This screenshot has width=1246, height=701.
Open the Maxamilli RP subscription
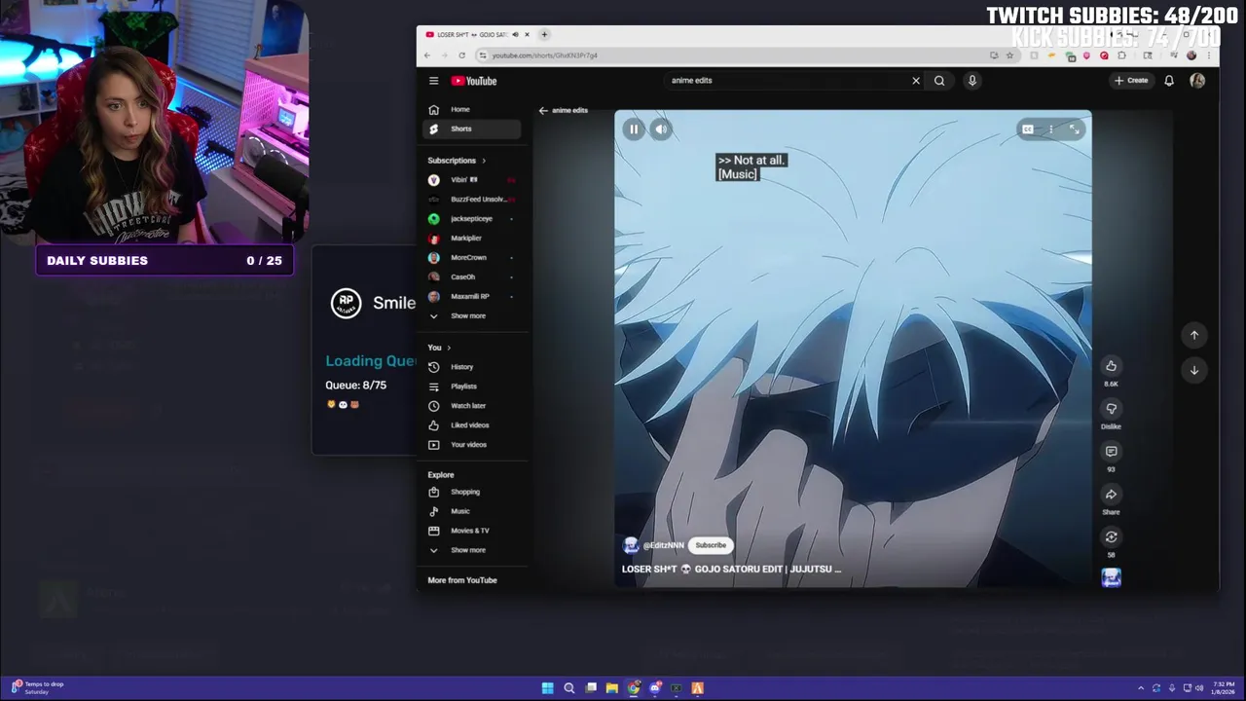pos(472,297)
